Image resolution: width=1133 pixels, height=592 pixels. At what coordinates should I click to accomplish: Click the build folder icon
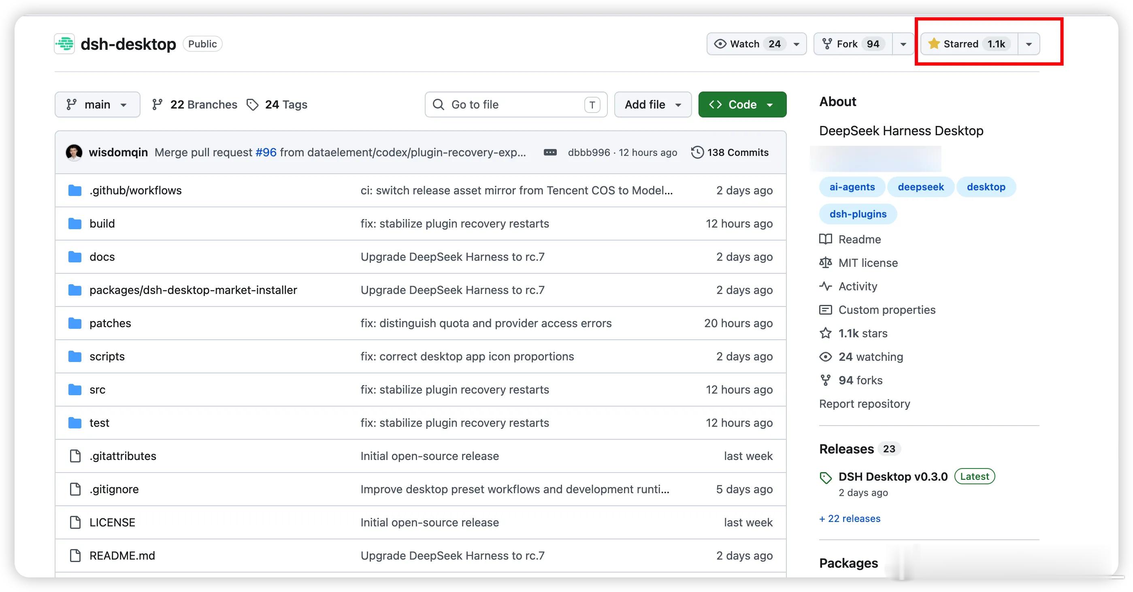point(75,224)
